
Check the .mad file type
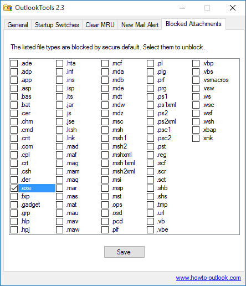pos(59,146)
